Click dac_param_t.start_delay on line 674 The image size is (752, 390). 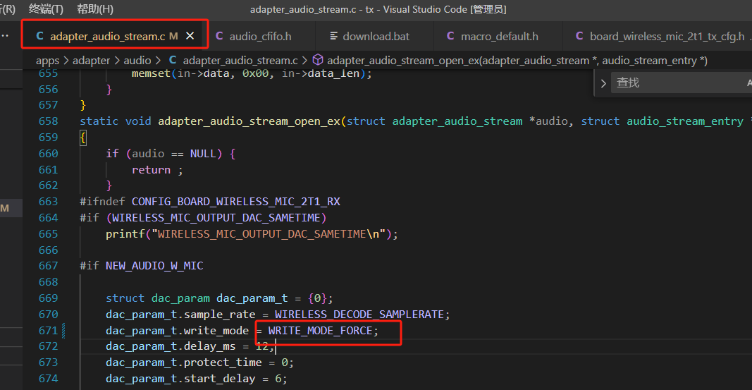click(x=180, y=379)
